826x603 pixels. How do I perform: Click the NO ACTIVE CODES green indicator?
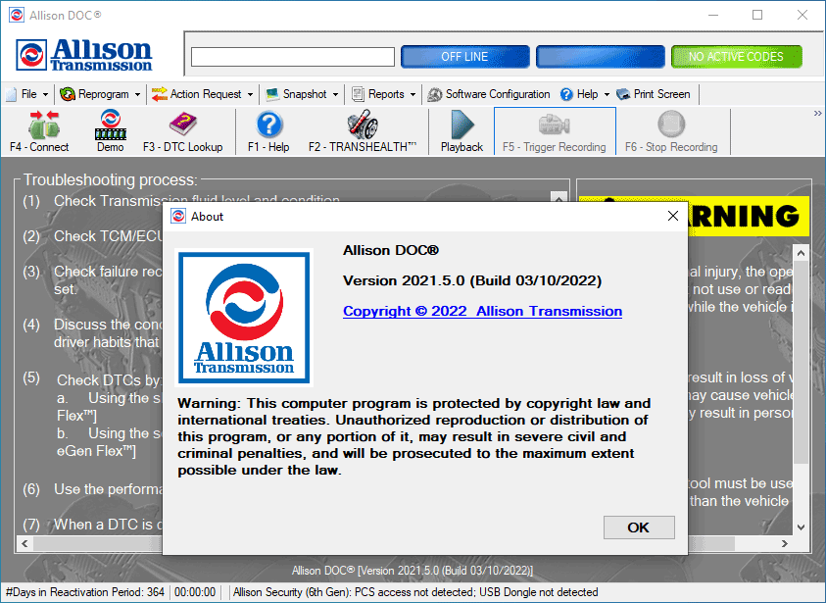pos(736,57)
